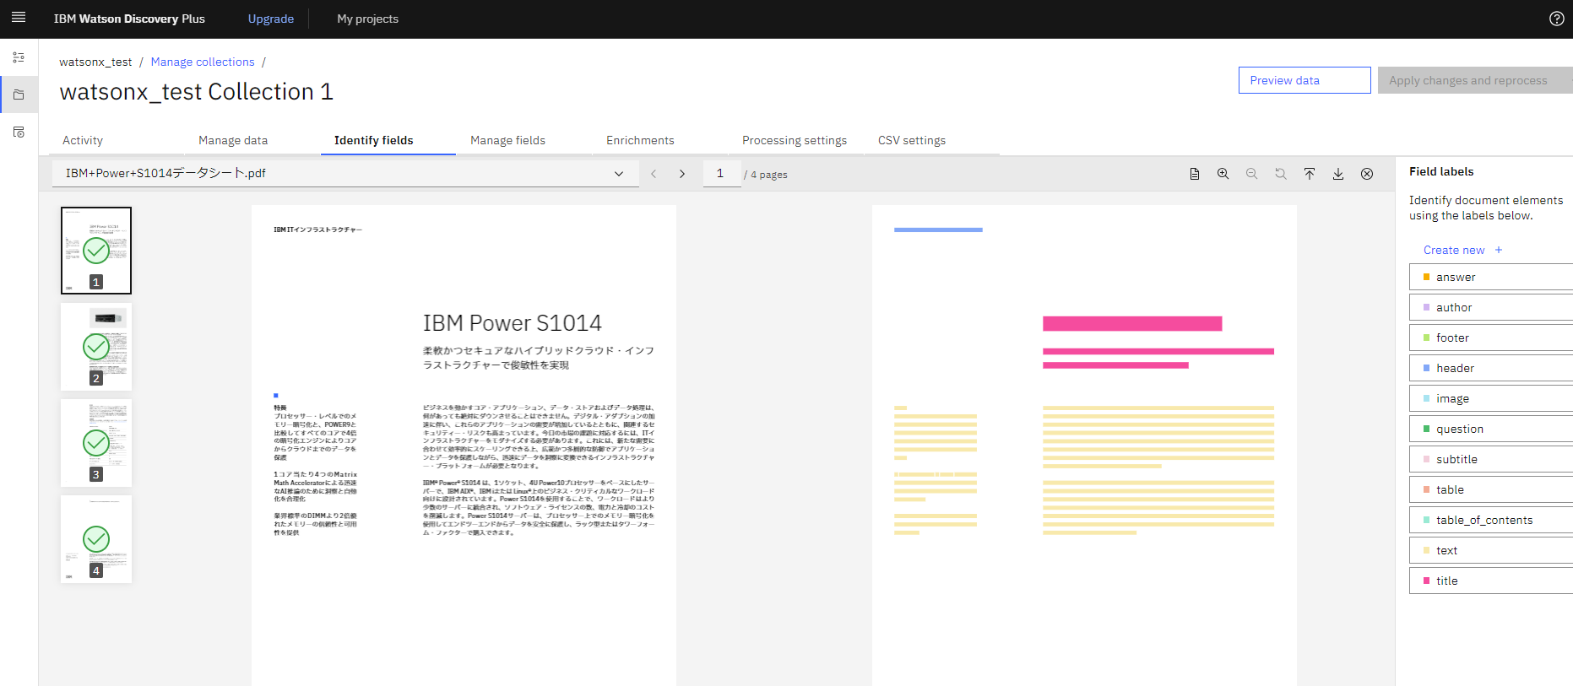Reset the document zoom level
This screenshot has width=1573, height=686.
coord(1280,174)
